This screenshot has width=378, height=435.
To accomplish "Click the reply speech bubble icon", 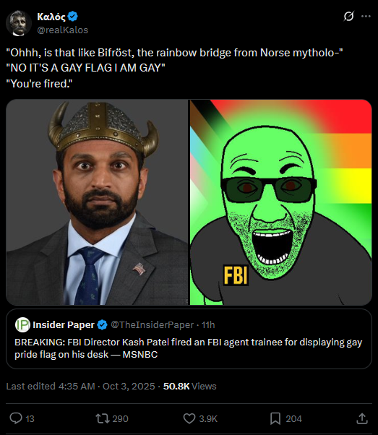I will [x=16, y=418].
